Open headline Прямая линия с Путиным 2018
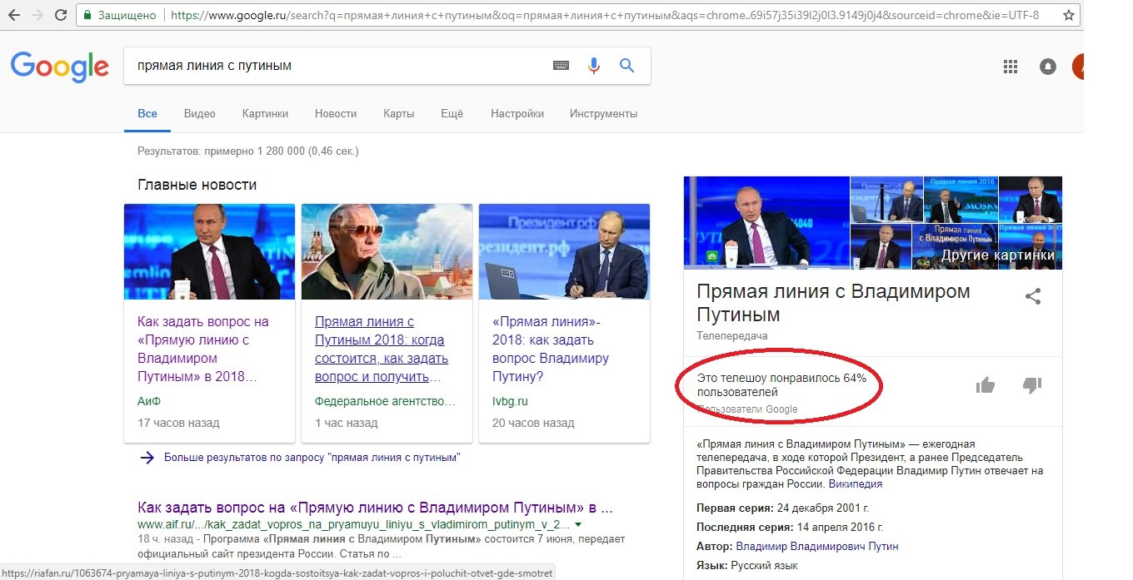The image size is (1133, 580). (382, 349)
